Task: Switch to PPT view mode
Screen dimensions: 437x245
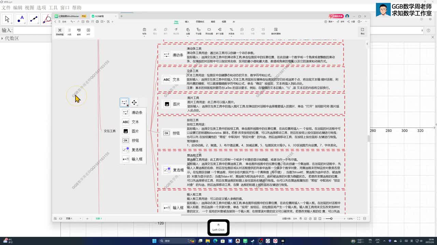Action: (x=88, y=32)
